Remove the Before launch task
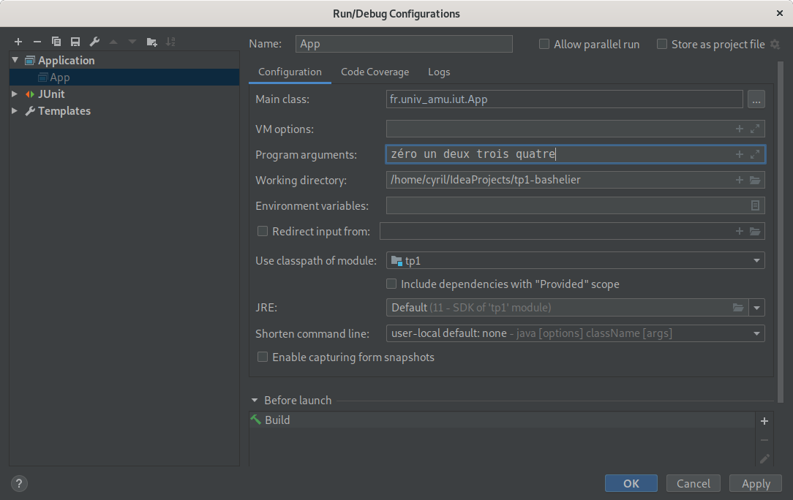Viewport: 793px width, 500px height. [x=764, y=440]
